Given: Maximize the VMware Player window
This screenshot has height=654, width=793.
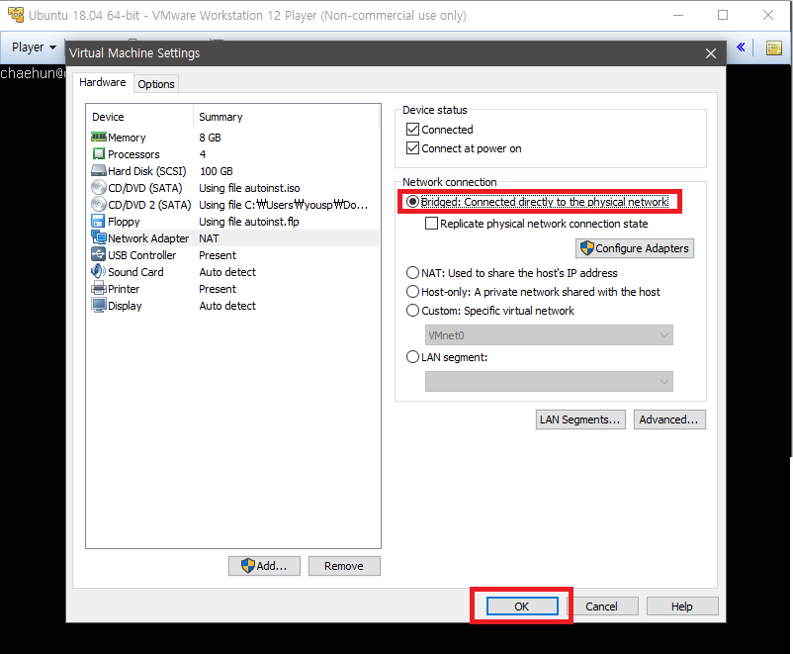Looking at the screenshot, I should click(723, 15).
